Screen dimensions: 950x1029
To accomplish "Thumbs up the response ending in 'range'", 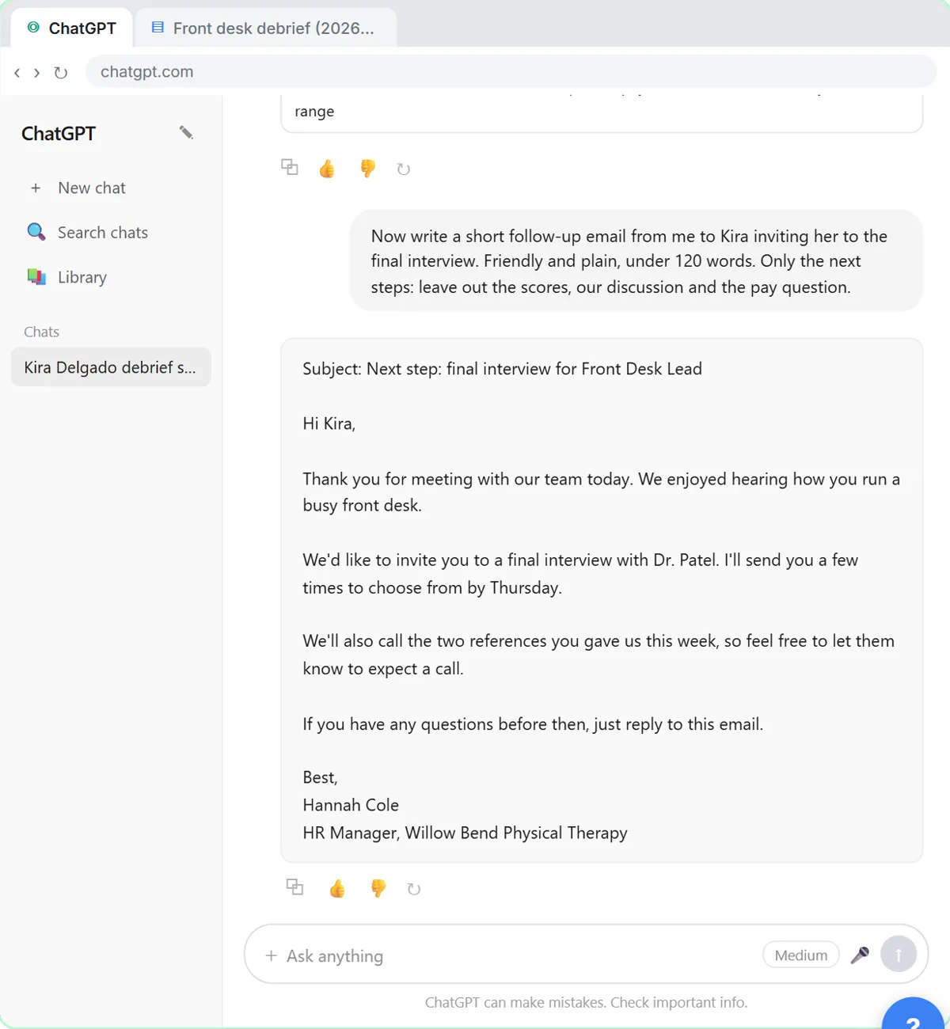I will (x=327, y=168).
